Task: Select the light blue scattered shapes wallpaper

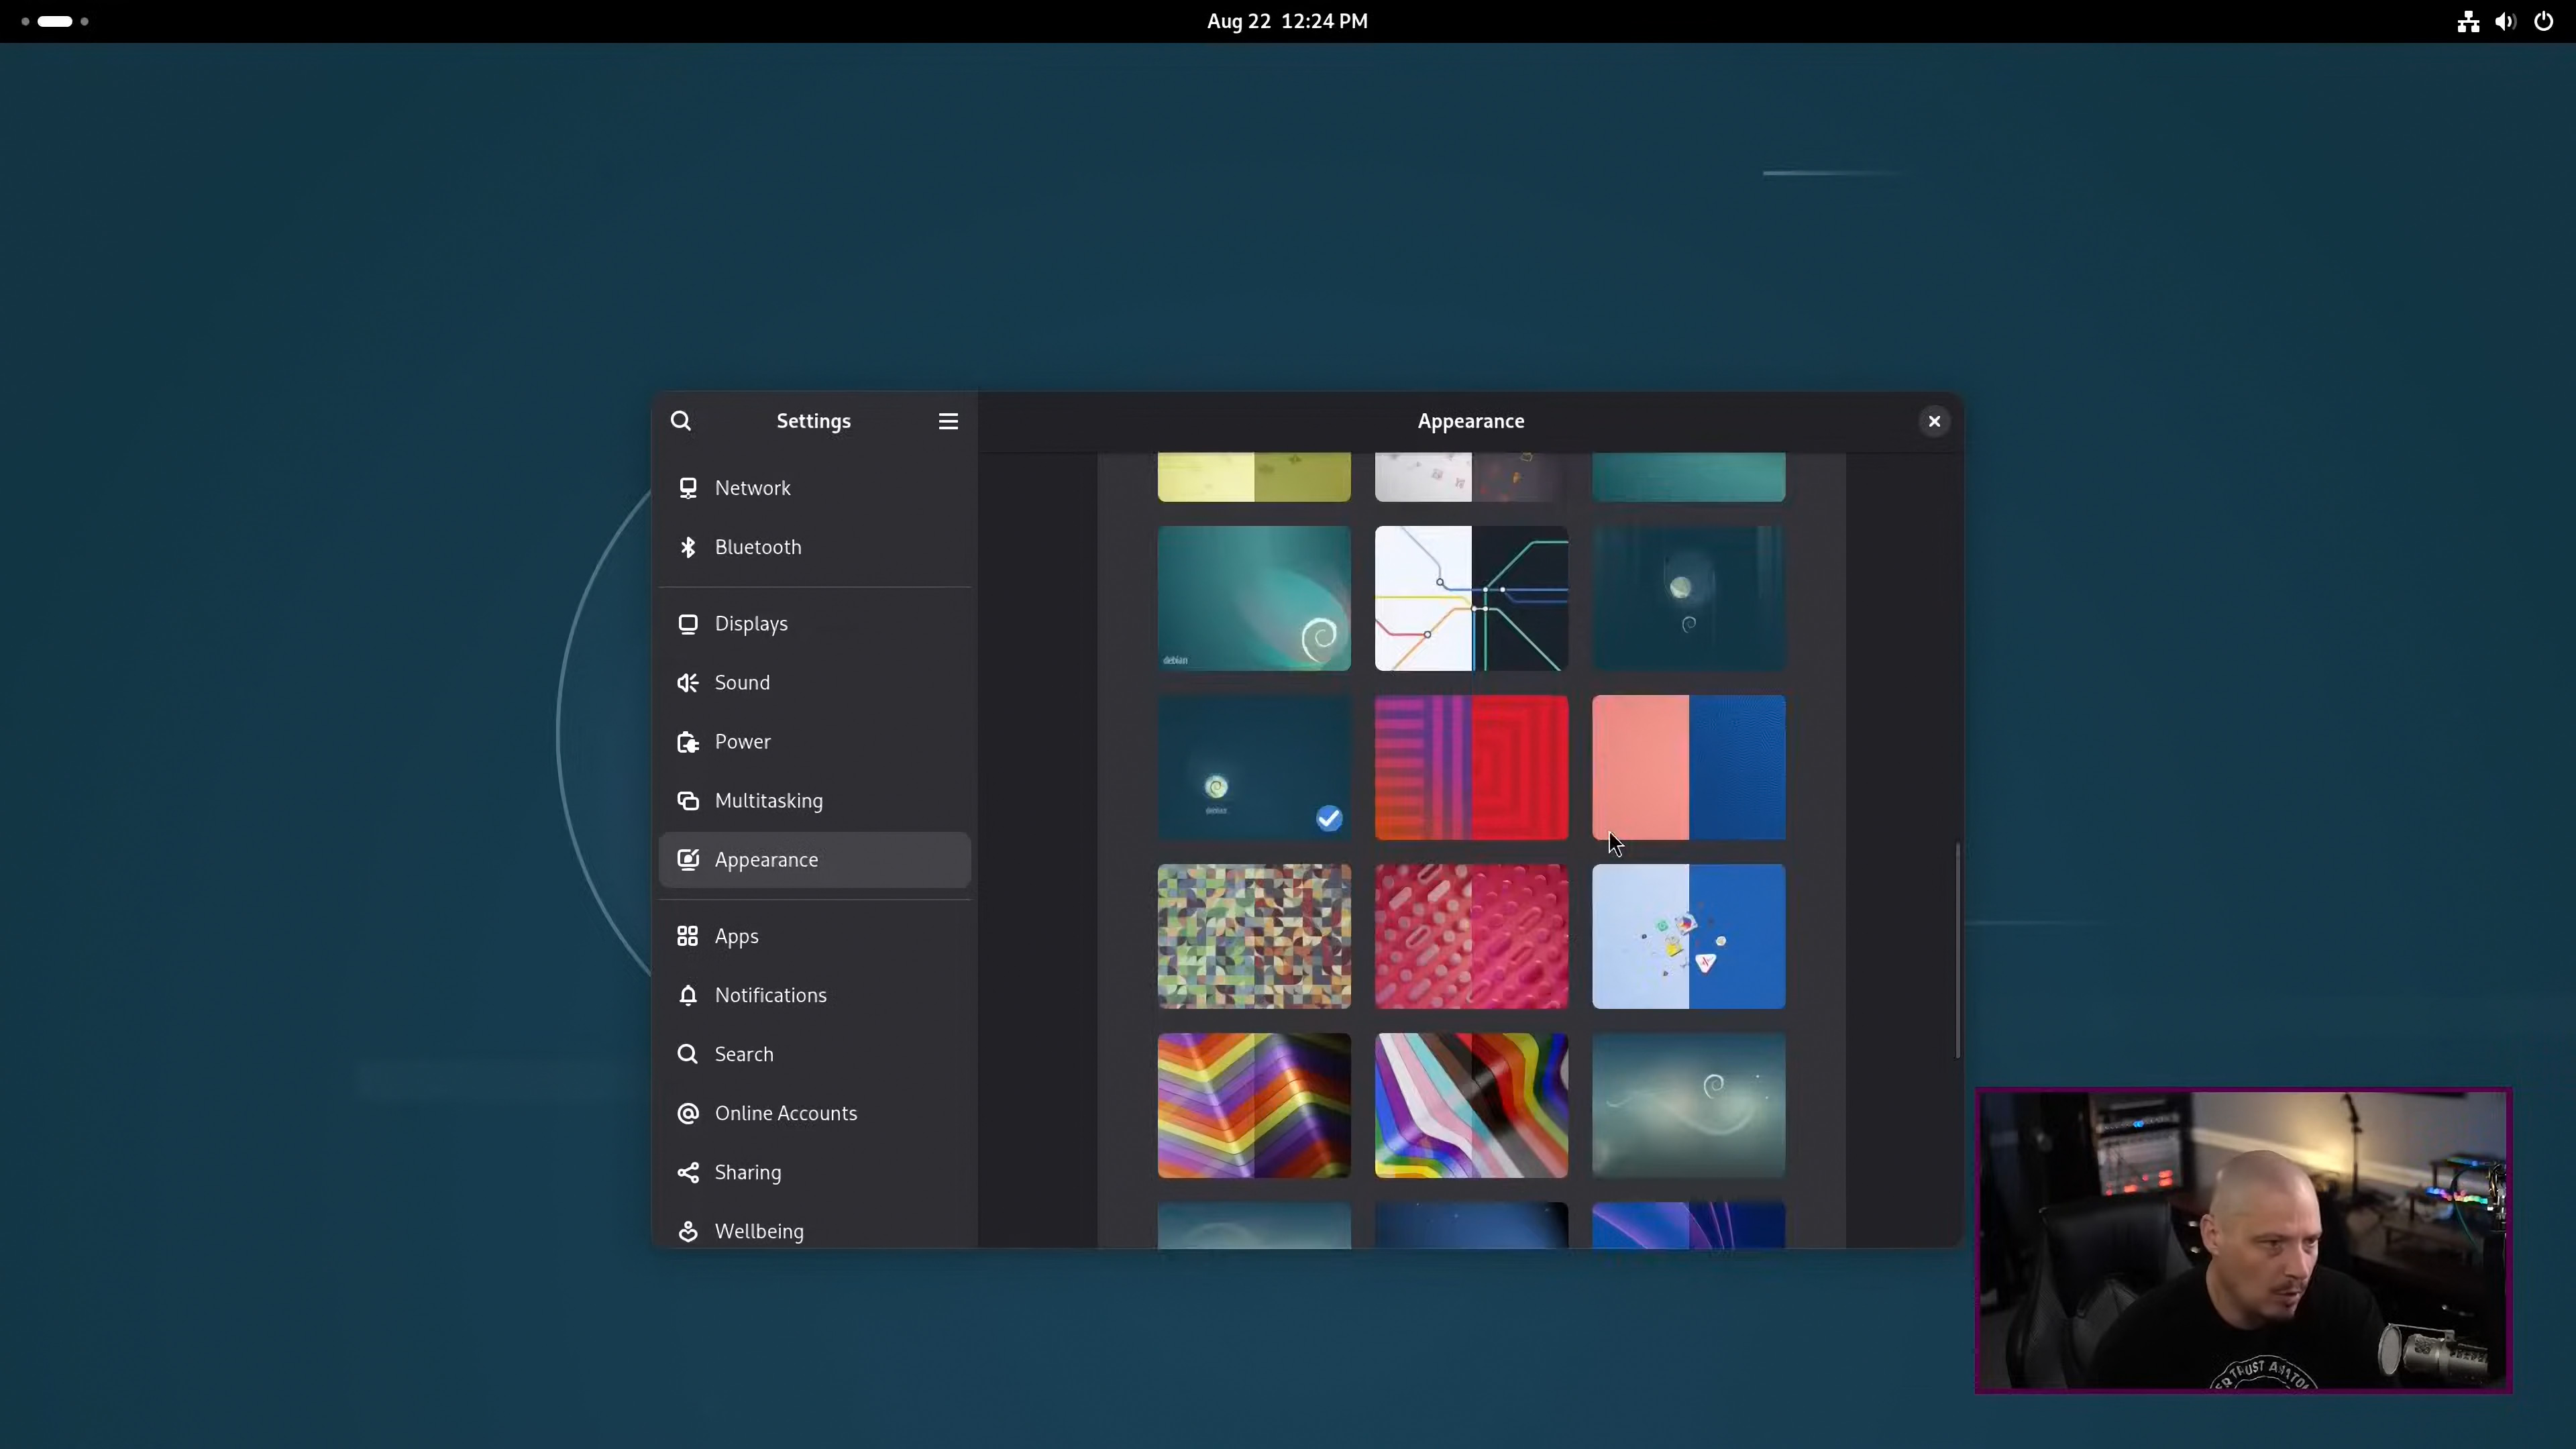Action: pyautogui.click(x=1688, y=936)
